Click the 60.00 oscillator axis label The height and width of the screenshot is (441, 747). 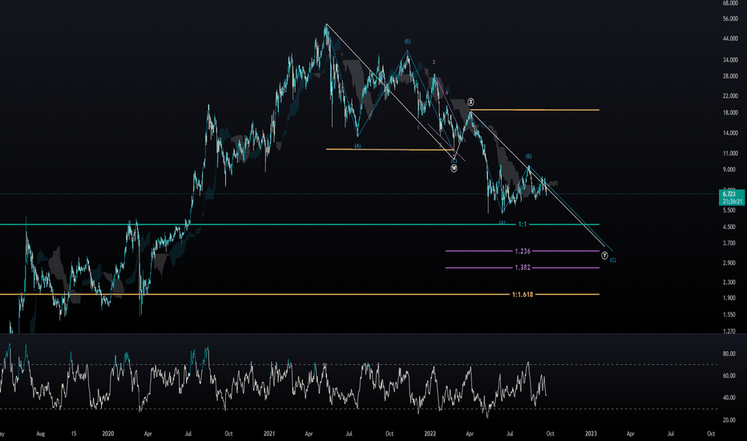(729, 376)
